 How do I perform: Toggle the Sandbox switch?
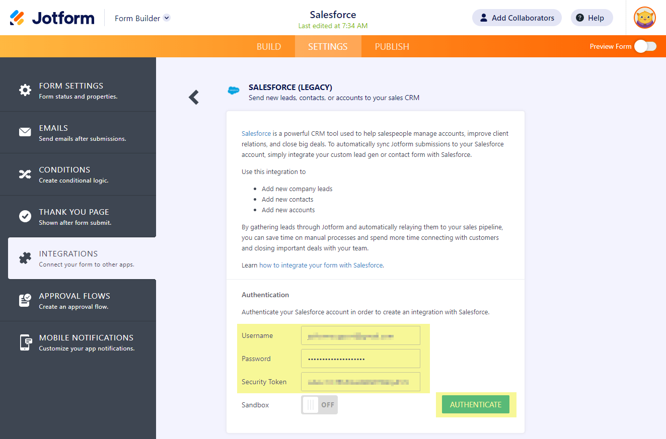(319, 405)
